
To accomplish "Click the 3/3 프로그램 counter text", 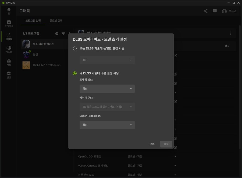I will pyautogui.click(x=31, y=34).
